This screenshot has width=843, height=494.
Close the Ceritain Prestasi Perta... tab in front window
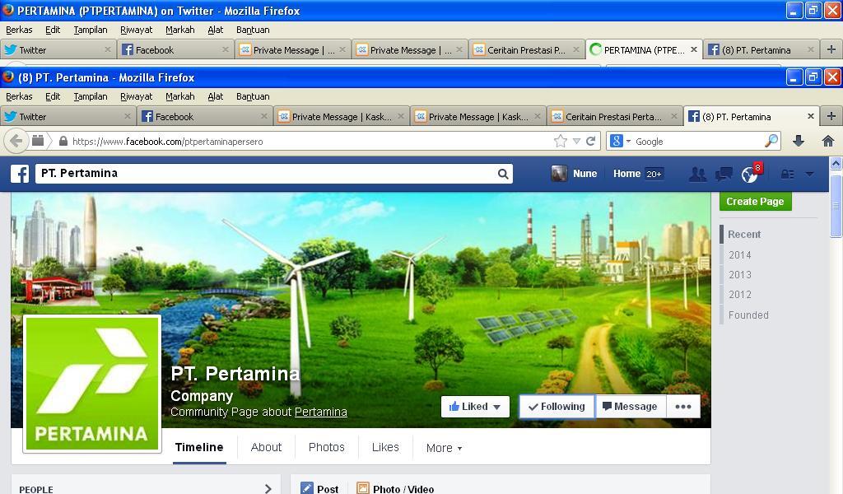pos(673,116)
